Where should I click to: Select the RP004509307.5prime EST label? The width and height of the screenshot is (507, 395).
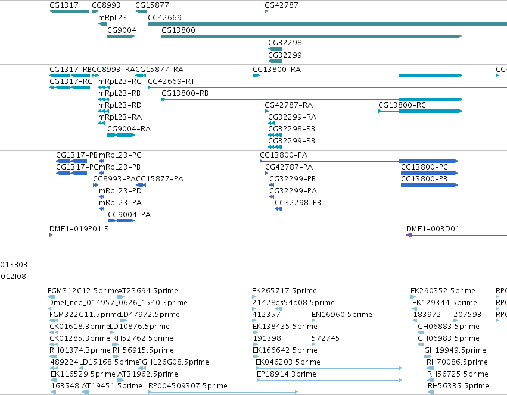point(188,386)
